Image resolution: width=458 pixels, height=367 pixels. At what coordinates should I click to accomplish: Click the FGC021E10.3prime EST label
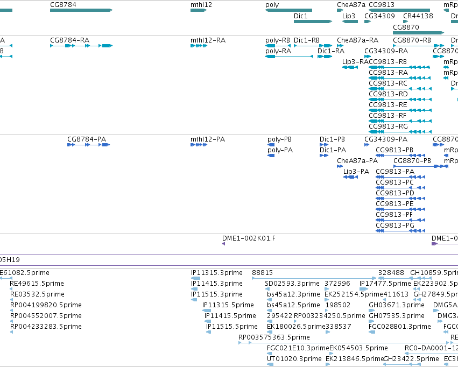click(298, 348)
